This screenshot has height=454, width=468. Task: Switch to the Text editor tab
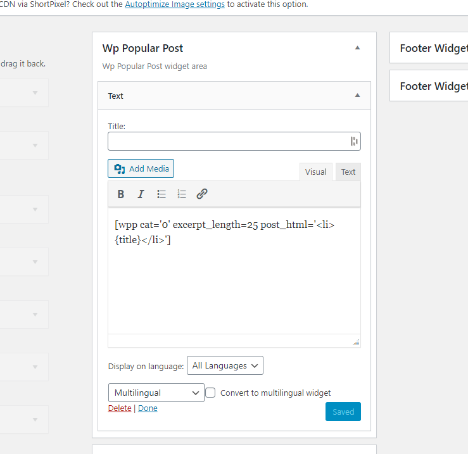(x=348, y=172)
